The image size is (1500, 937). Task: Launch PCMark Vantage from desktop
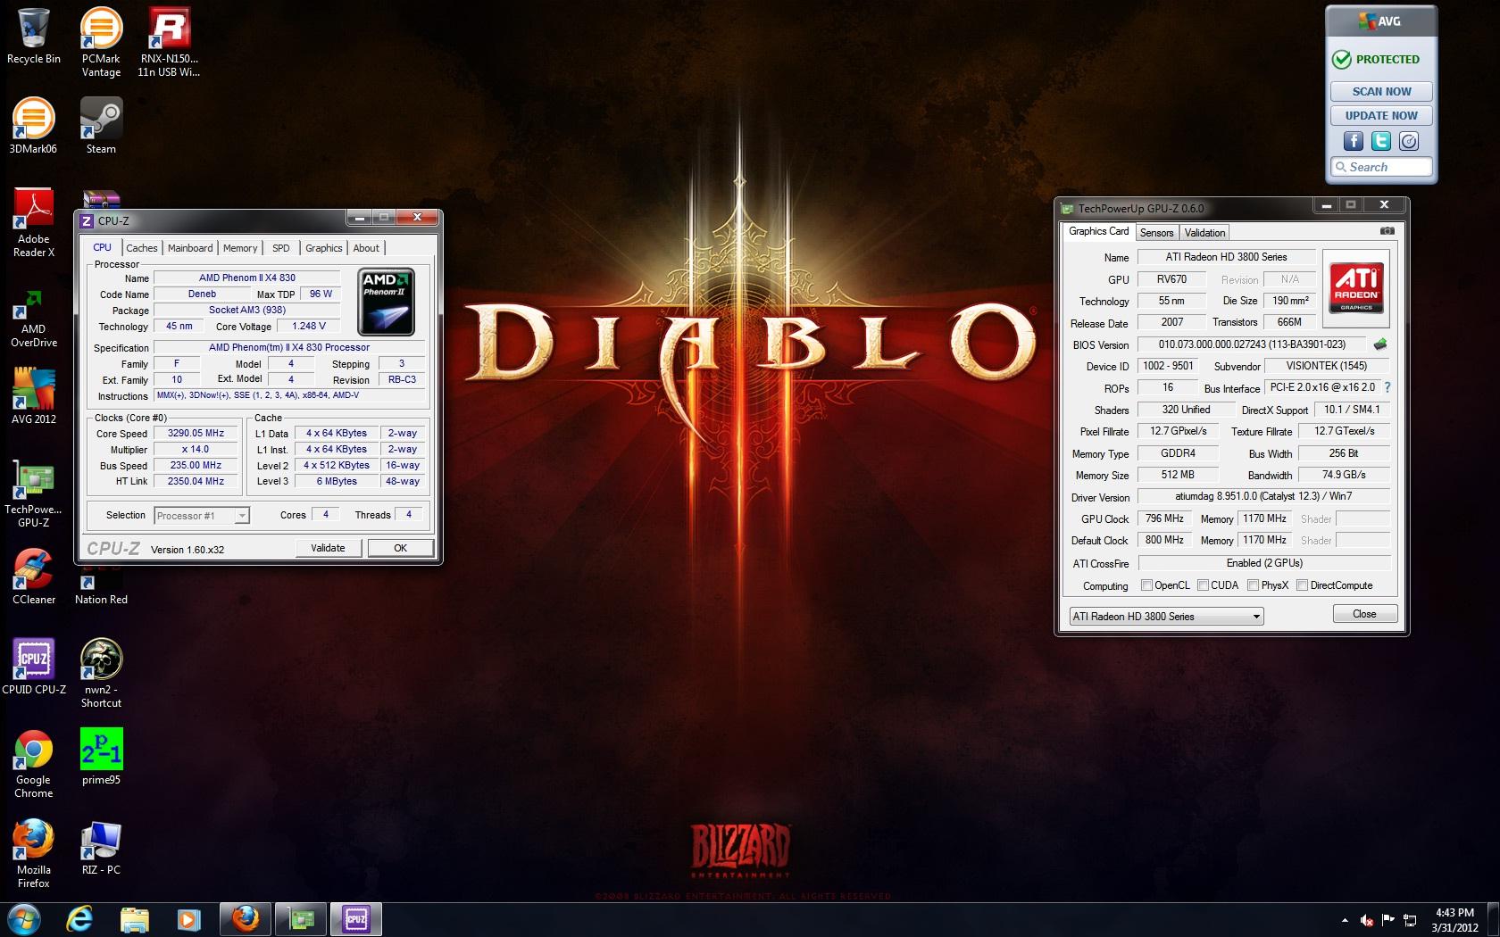pos(101,43)
